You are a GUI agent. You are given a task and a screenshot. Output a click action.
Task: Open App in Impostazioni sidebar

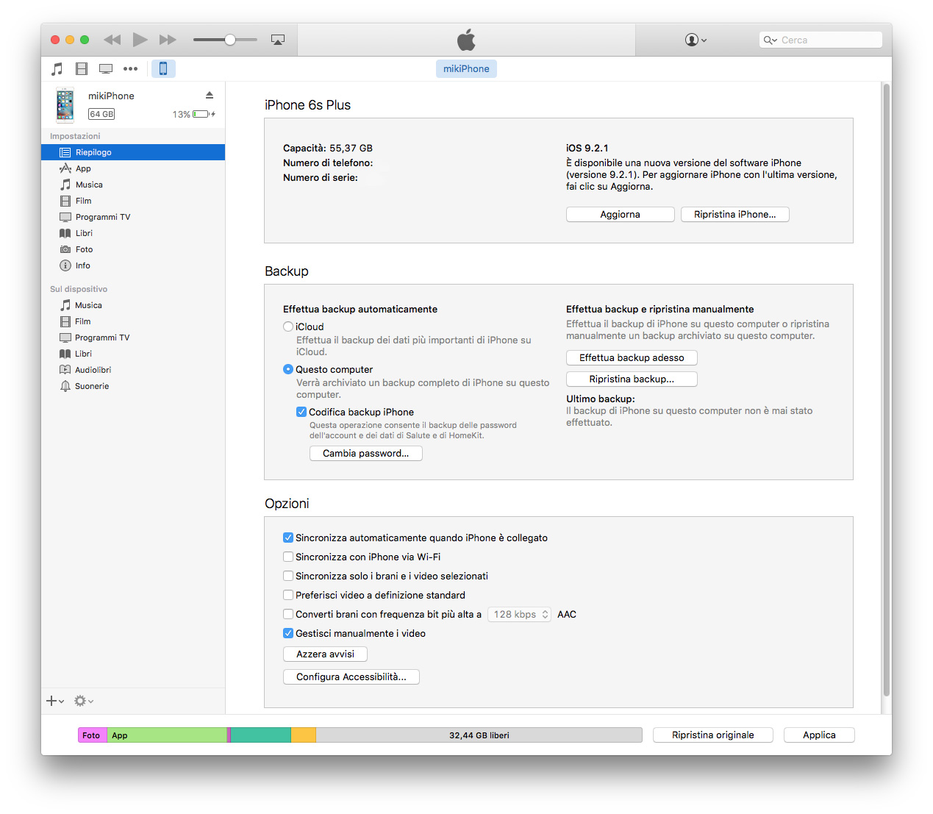[x=133, y=168]
